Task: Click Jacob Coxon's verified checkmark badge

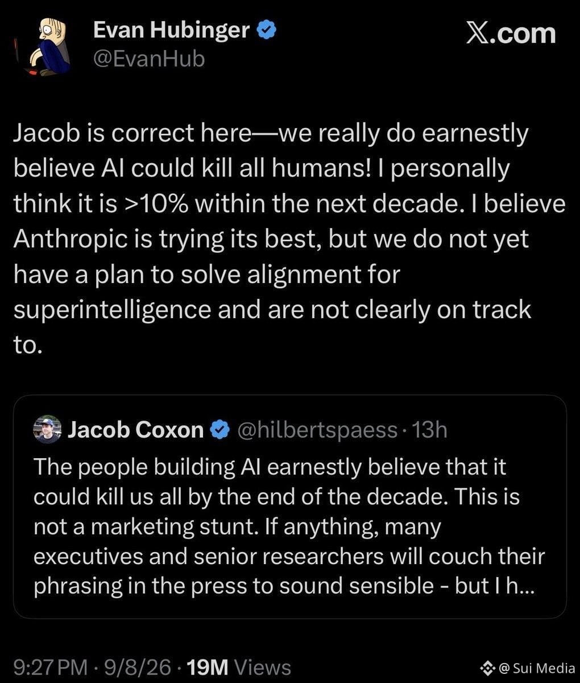Action: pyautogui.click(x=220, y=430)
